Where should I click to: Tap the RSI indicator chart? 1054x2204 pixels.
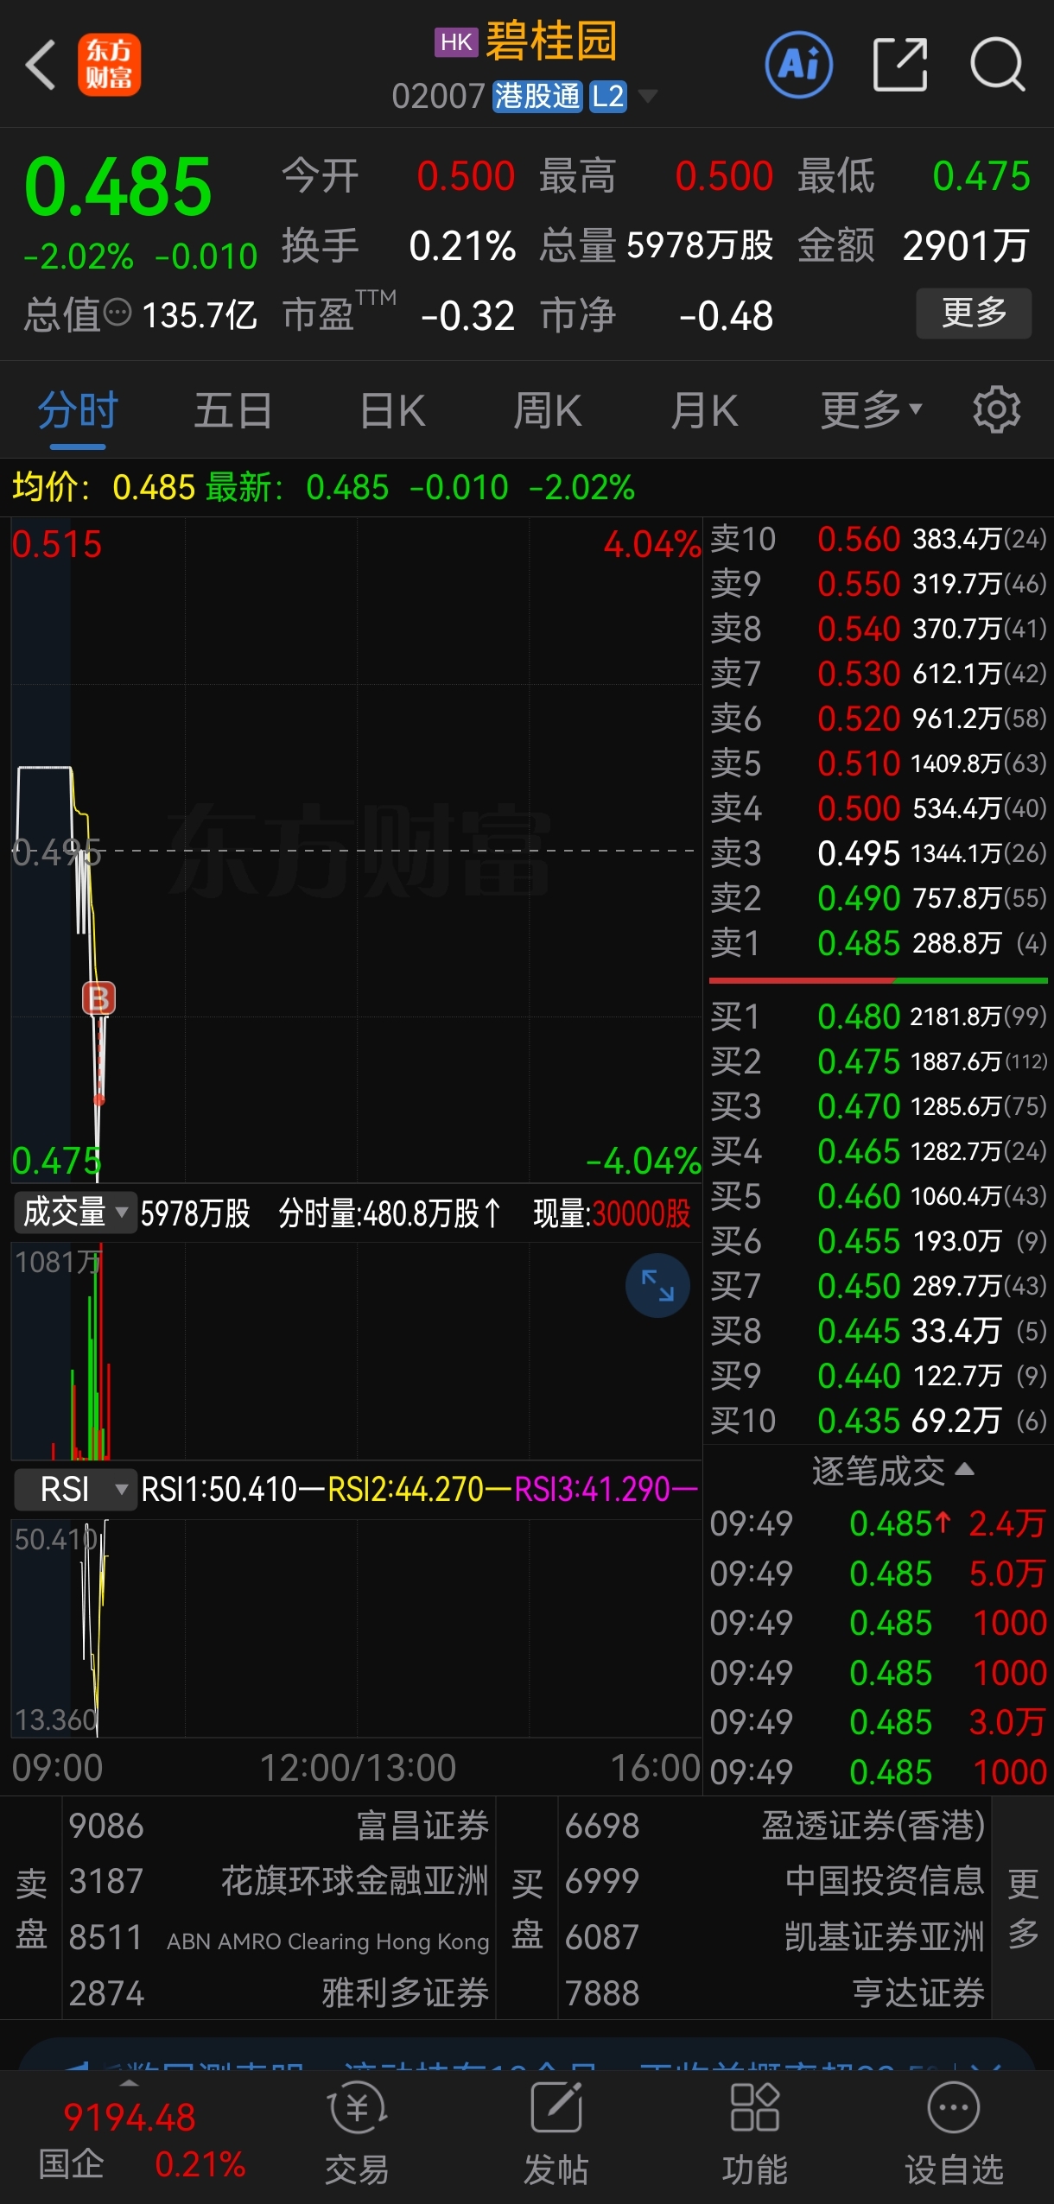click(x=356, y=1628)
